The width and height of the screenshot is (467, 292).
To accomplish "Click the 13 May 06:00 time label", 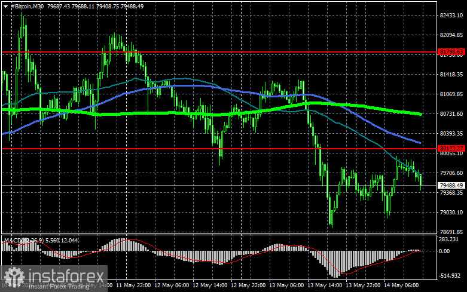I will point(286,285).
